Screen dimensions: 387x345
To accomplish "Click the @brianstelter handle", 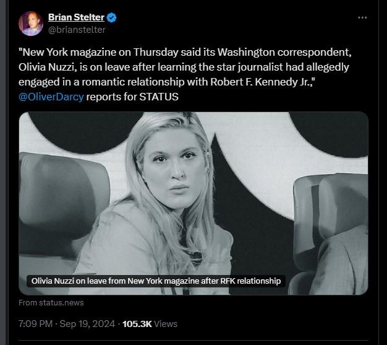I will (x=77, y=29).
